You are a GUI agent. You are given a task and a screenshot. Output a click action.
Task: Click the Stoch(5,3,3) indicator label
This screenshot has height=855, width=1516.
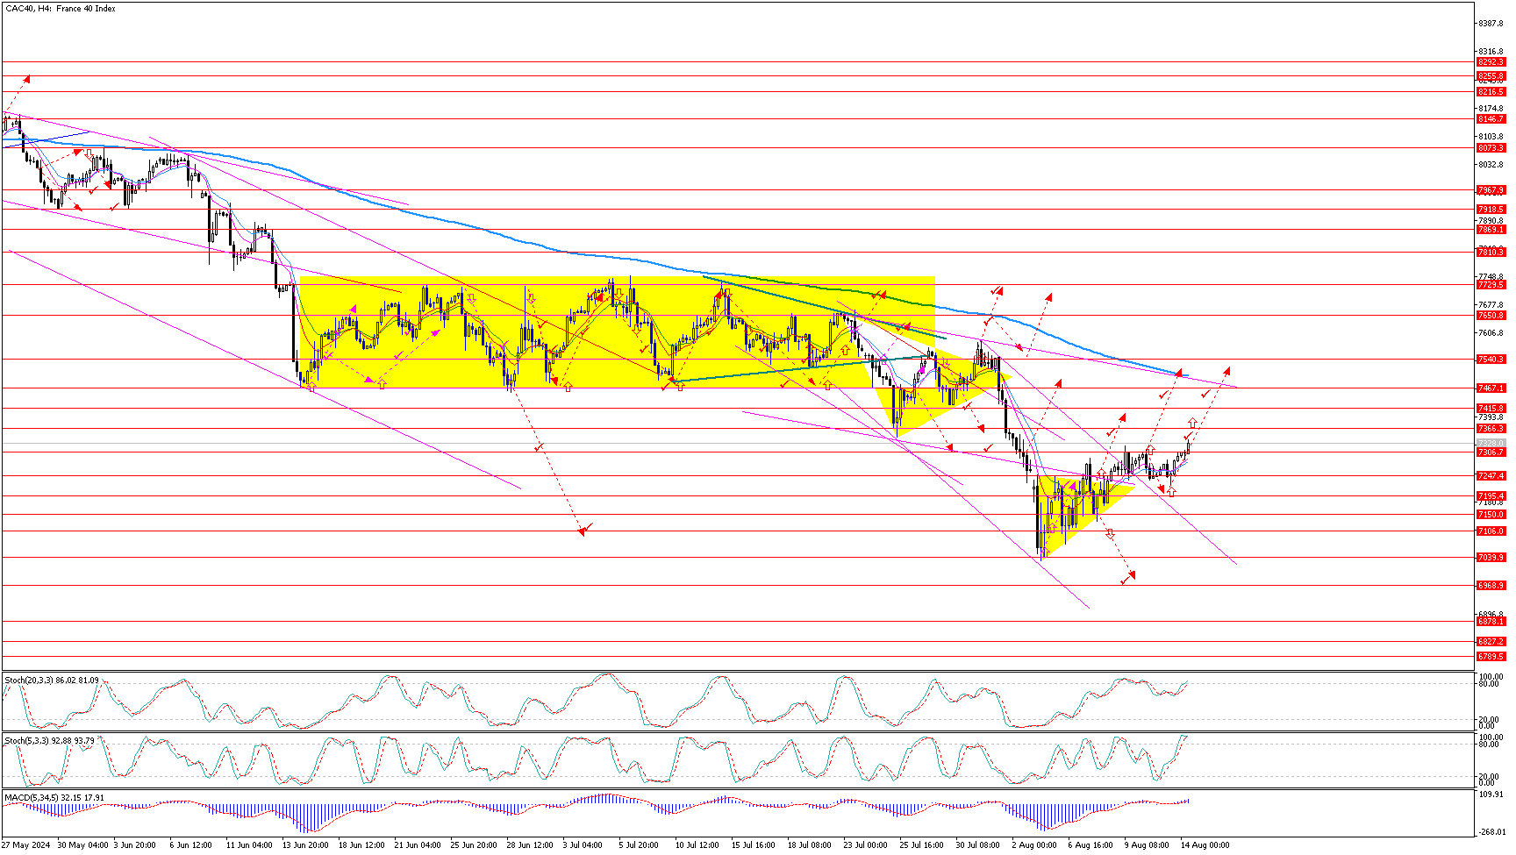(x=49, y=741)
